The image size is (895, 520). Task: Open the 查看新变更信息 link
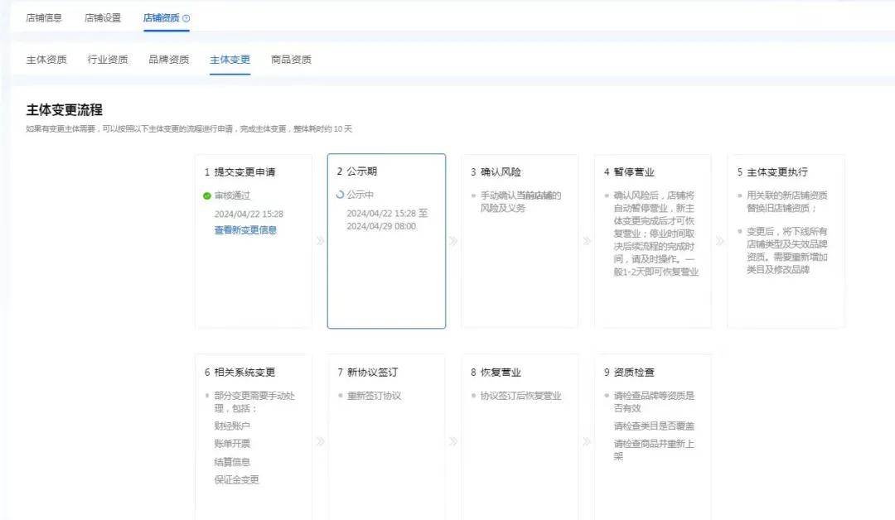(x=245, y=230)
